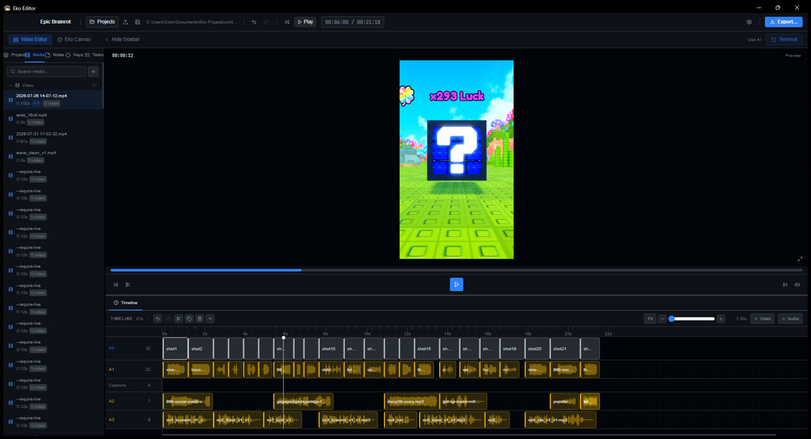811x439 pixels.
Task: Click in the Search media field
Action: click(x=47, y=71)
